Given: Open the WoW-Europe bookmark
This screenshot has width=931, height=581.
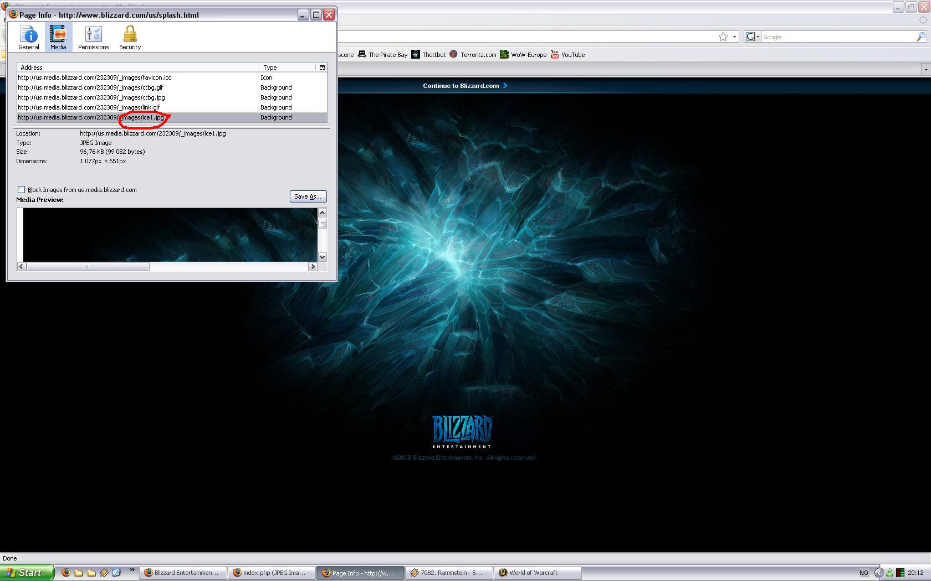Looking at the screenshot, I should (523, 55).
